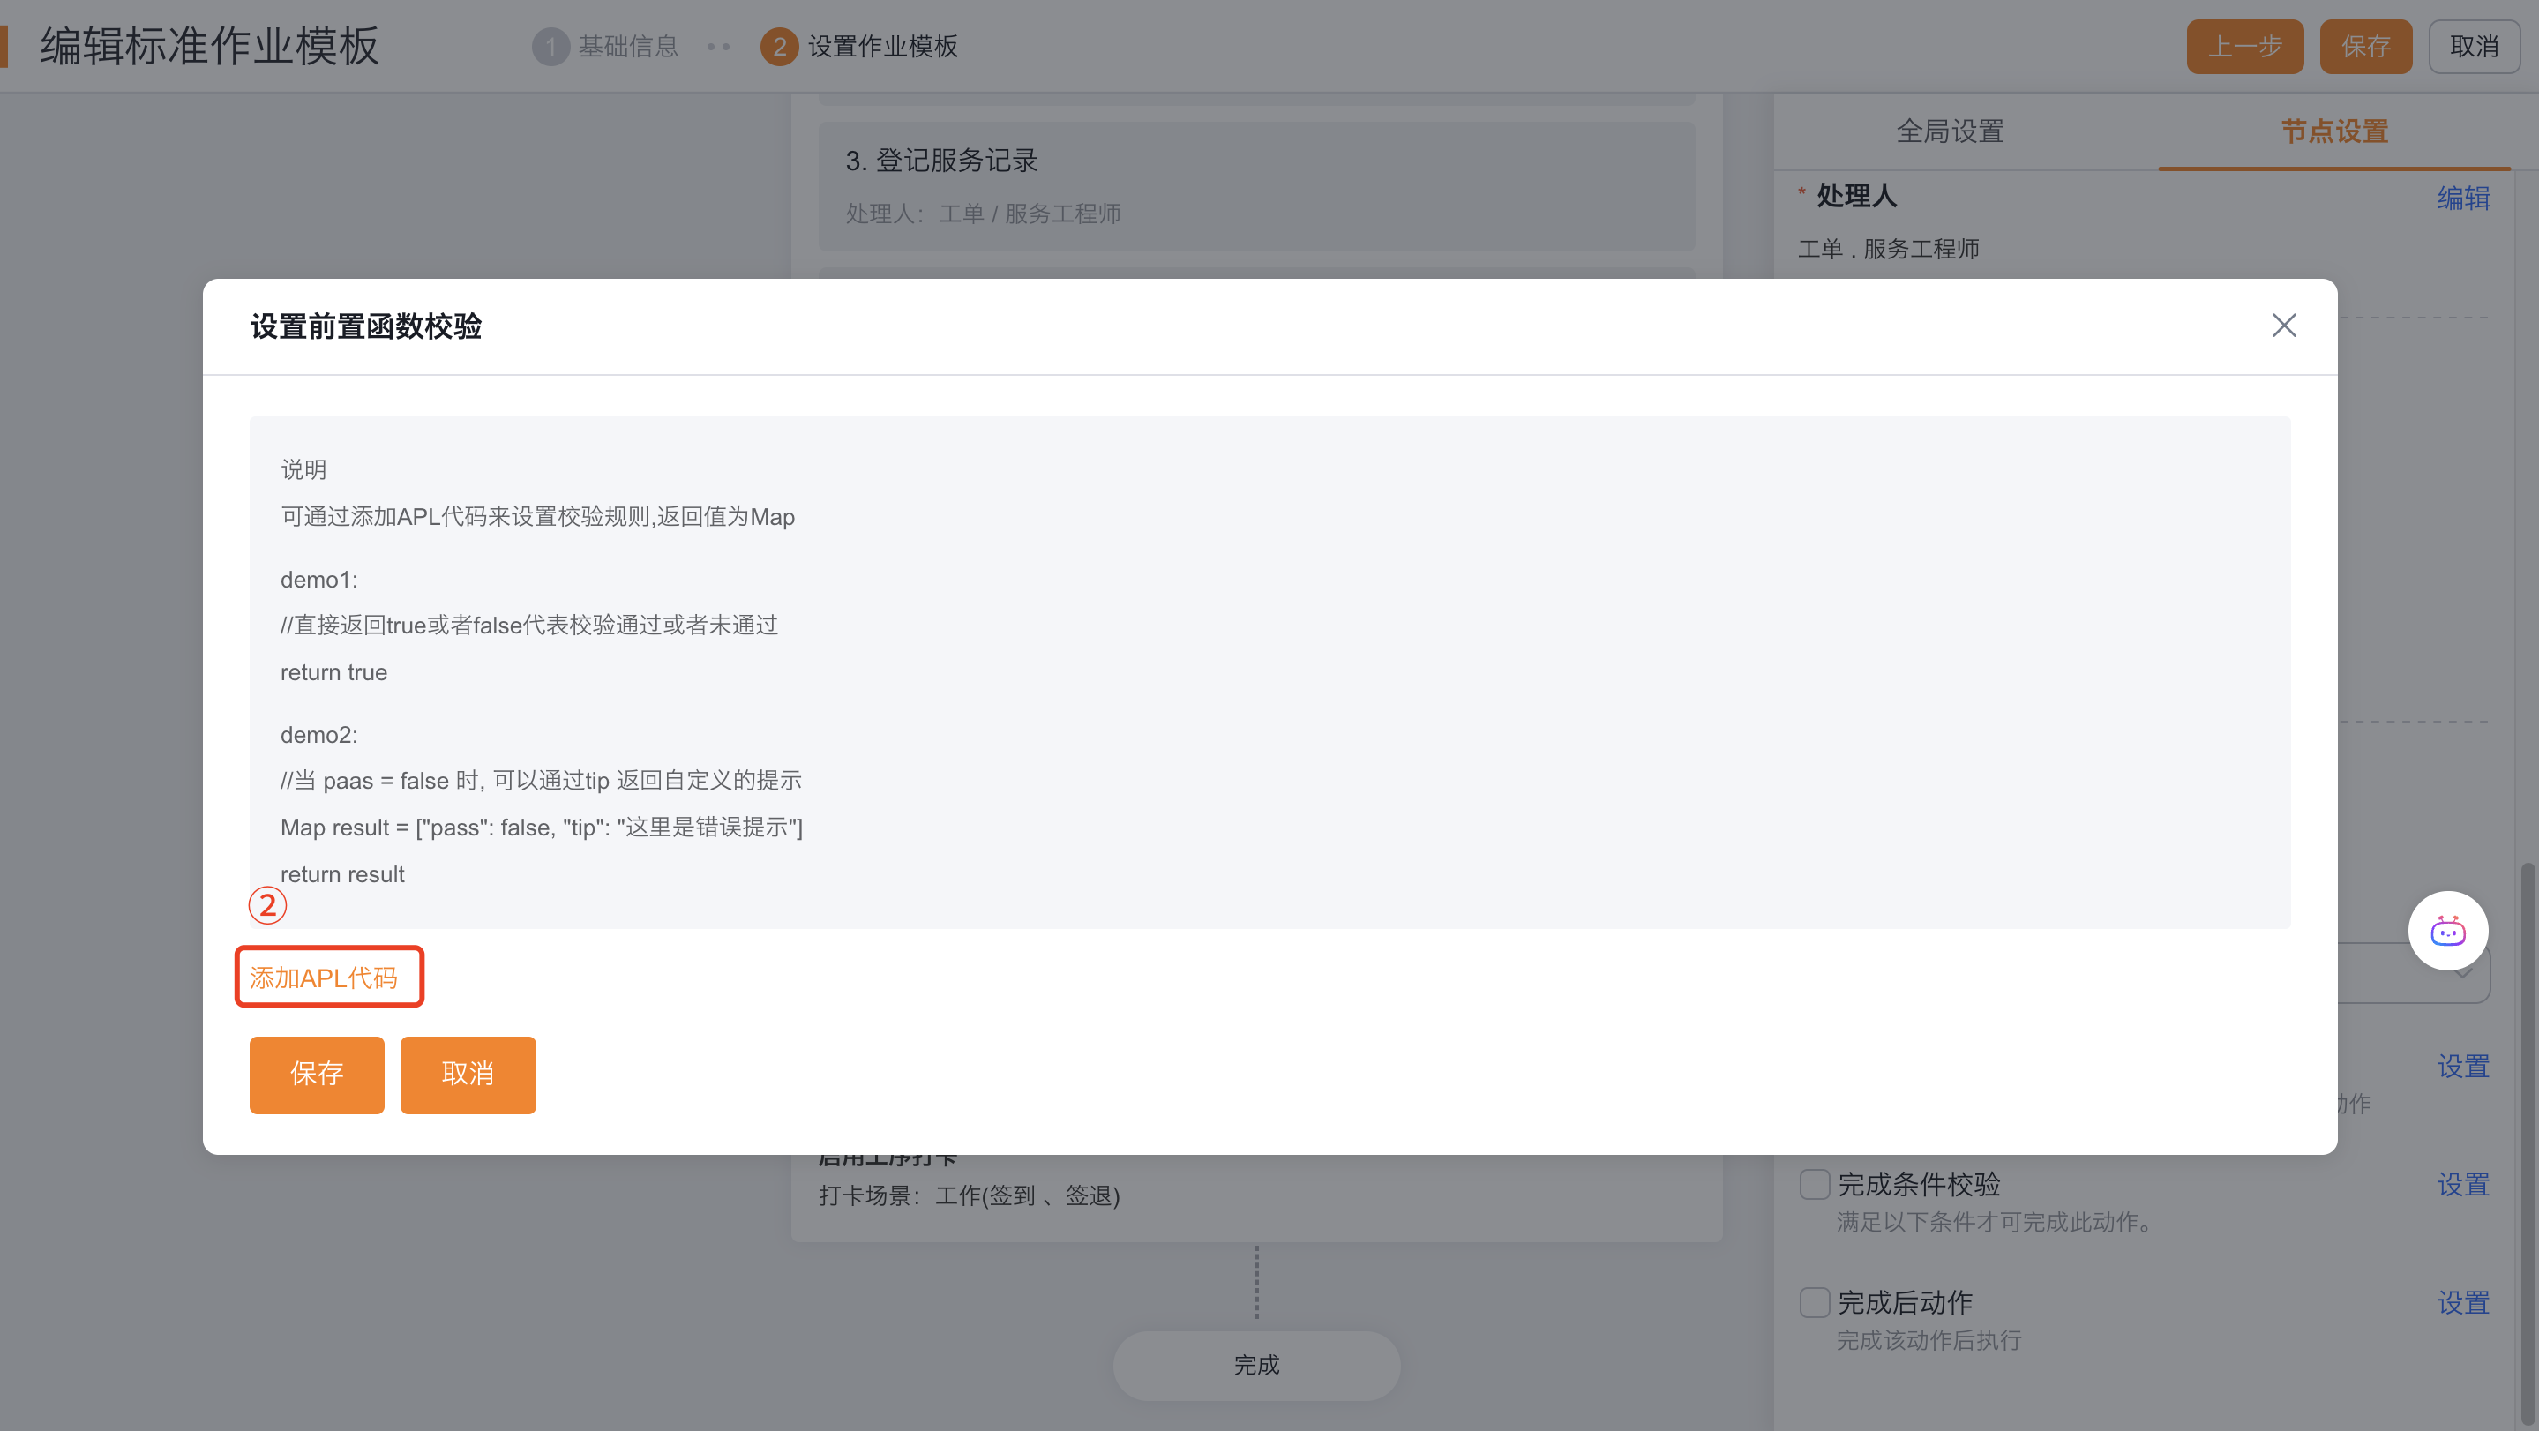This screenshot has height=1431, width=2539.
Task: Switch to the 全局设置 tab
Action: click(1950, 131)
